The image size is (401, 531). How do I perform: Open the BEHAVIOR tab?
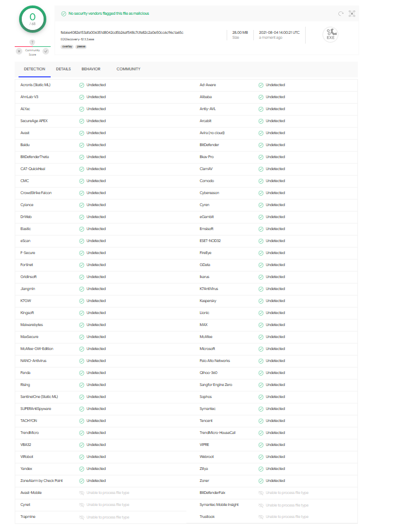coord(90,69)
